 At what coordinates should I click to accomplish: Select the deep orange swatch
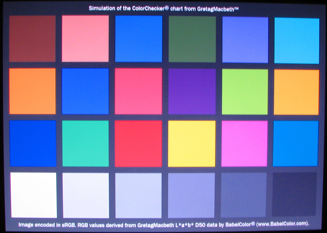[x=32, y=91]
